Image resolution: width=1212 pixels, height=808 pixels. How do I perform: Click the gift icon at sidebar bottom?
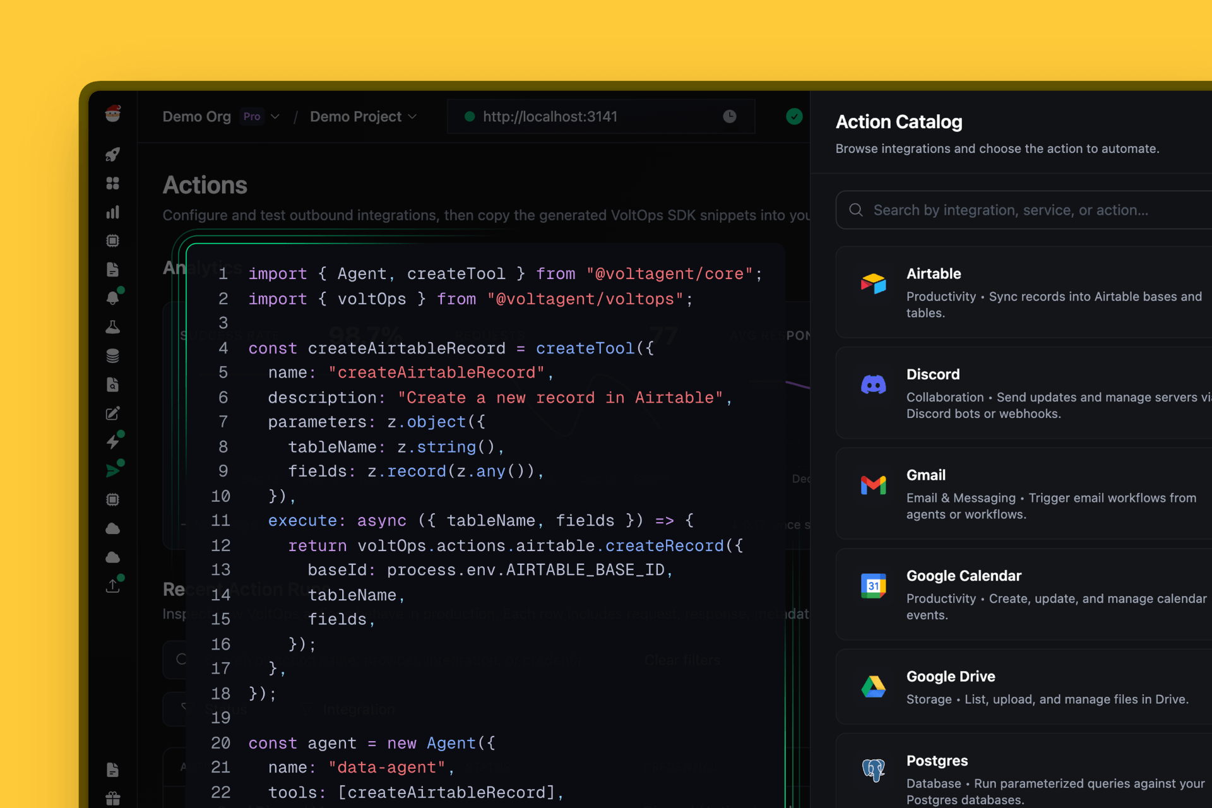point(112,799)
